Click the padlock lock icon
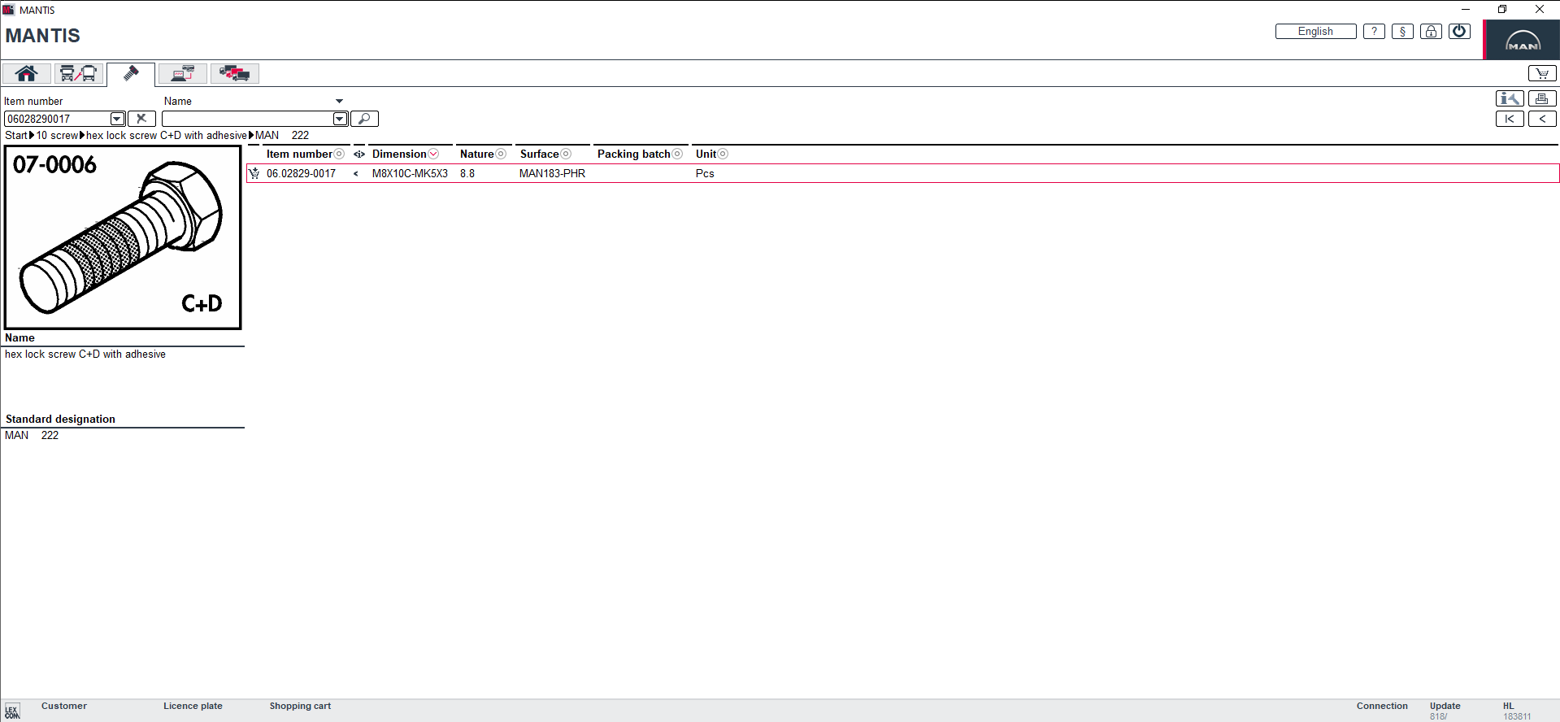Screen dimensions: 1560x722 (1431, 32)
